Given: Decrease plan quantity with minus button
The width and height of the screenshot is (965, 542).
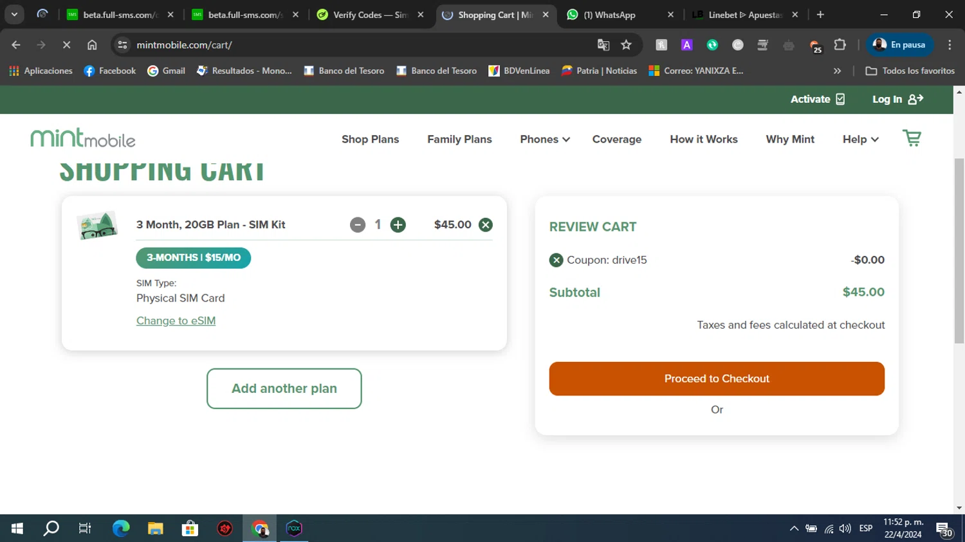Looking at the screenshot, I should click(x=358, y=224).
